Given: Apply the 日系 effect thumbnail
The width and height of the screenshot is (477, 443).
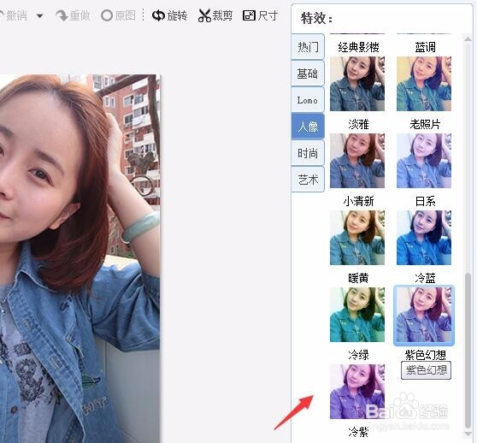Looking at the screenshot, I should 424,161.
